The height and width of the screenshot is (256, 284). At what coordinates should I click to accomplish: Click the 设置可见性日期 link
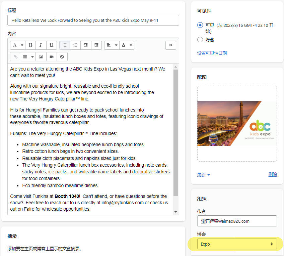click(212, 53)
